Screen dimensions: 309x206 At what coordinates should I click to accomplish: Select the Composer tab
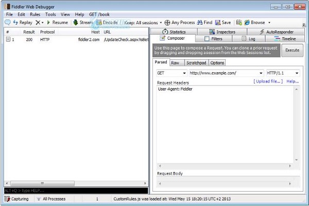tap(173, 38)
